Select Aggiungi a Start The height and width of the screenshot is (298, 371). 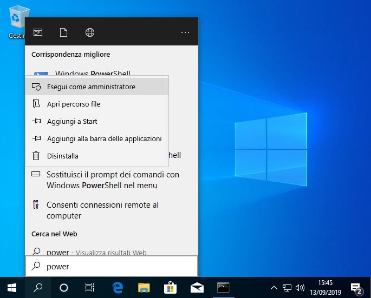tap(97, 121)
